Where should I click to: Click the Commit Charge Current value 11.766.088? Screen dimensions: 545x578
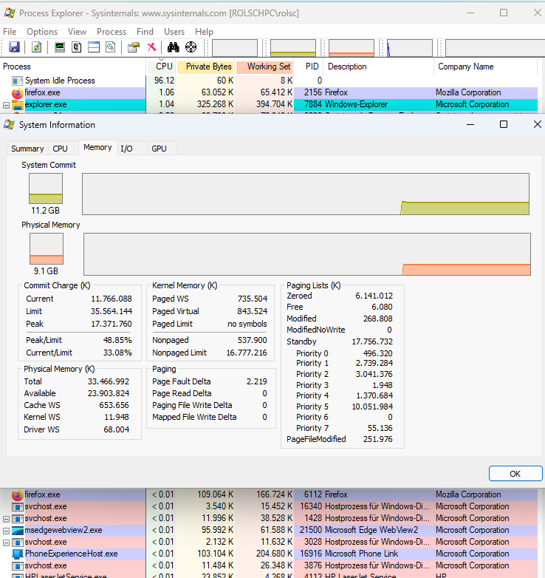(x=112, y=299)
